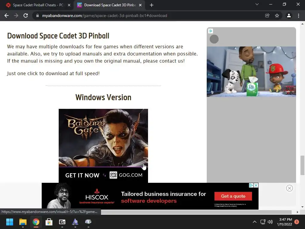The image size is (305, 229).
Task: Open the 7-Zip taskbar icon
Action: (x=62, y=222)
